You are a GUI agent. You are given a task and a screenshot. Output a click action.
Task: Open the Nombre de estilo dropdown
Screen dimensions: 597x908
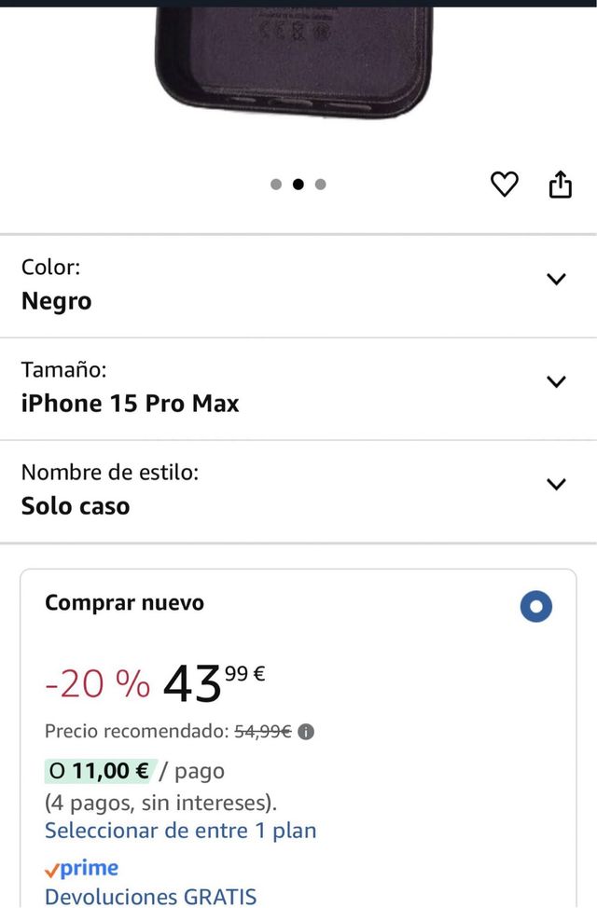(x=556, y=484)
